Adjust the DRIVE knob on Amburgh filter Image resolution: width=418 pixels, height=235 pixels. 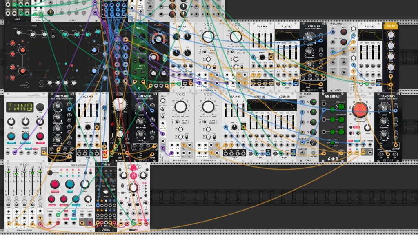click(x=341, y=132)
